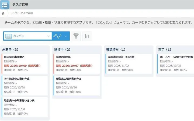Open card 社内勉強会の資料作成

[x=25, y=86]
